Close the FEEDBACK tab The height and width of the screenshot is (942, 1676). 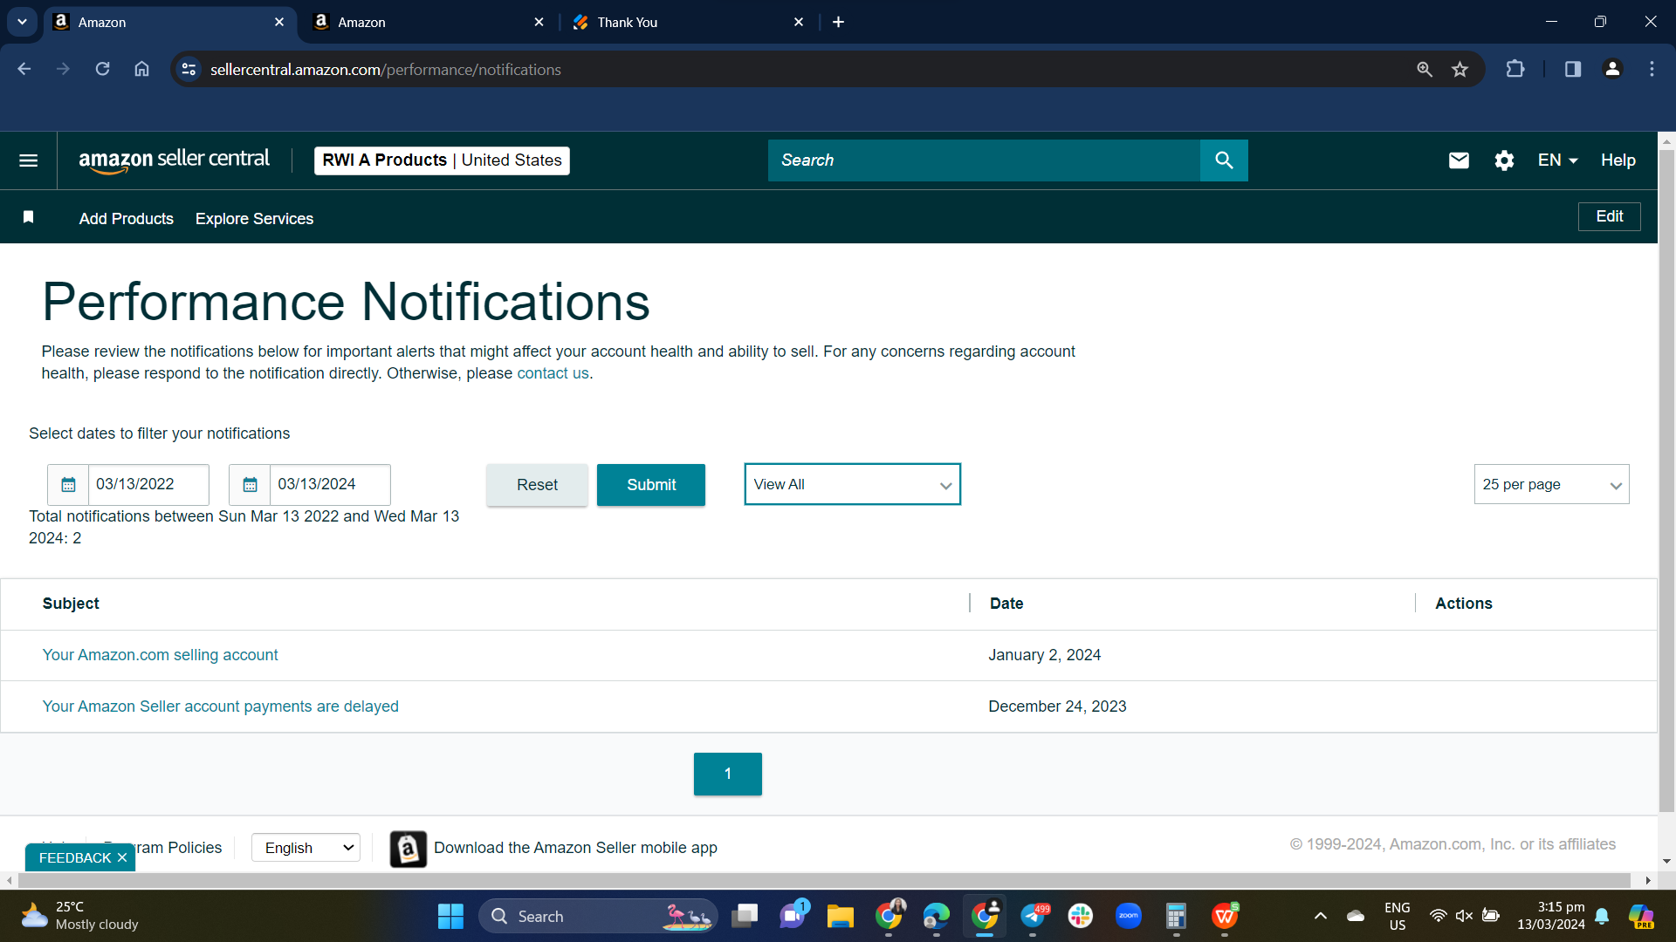122,858
